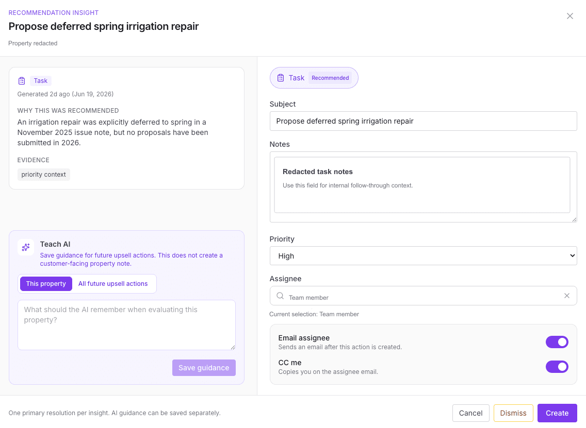The height and width of the screenshot is (428, 586).
Task: Open the Priority dropdown set to High
Action: 423,255
